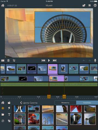The width and height of the screenshot is (98, 130).
Task: Open the music note audio library
Action: coord(3,121)
